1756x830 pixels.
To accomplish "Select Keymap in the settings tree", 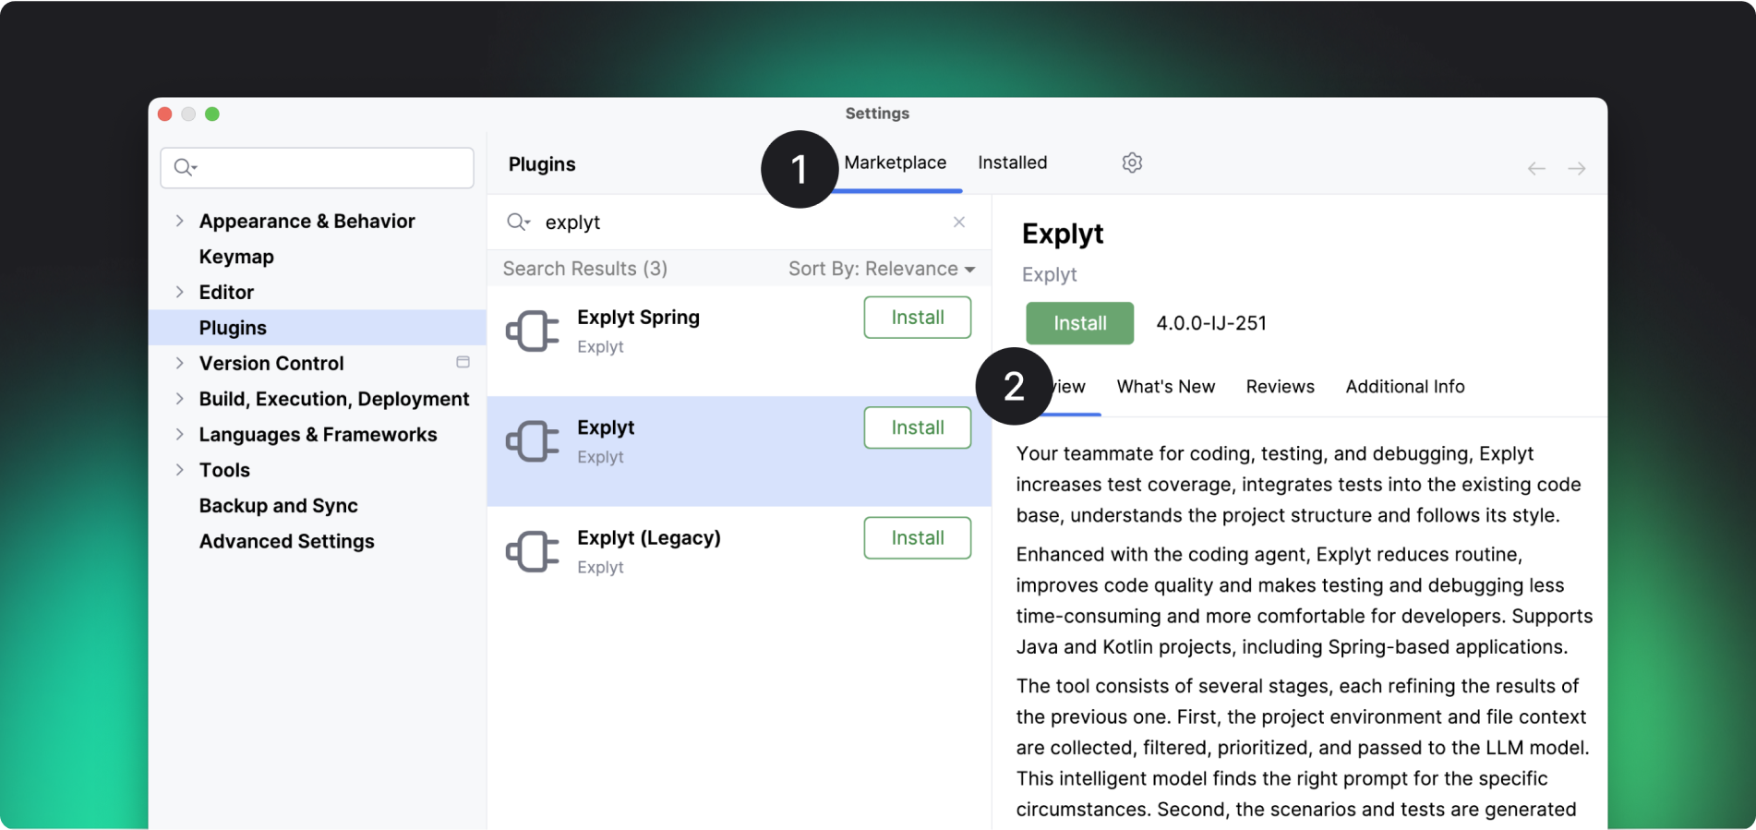I will pos(236,258).
